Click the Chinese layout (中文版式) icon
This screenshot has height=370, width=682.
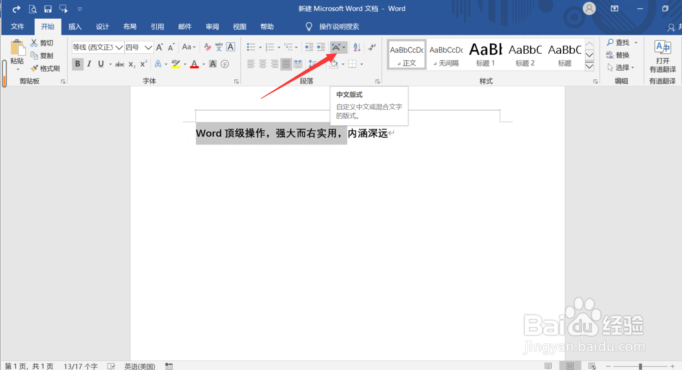[336, 47]
